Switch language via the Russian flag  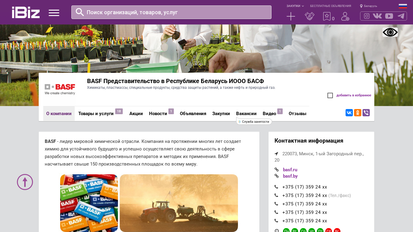tap(403, 6)
